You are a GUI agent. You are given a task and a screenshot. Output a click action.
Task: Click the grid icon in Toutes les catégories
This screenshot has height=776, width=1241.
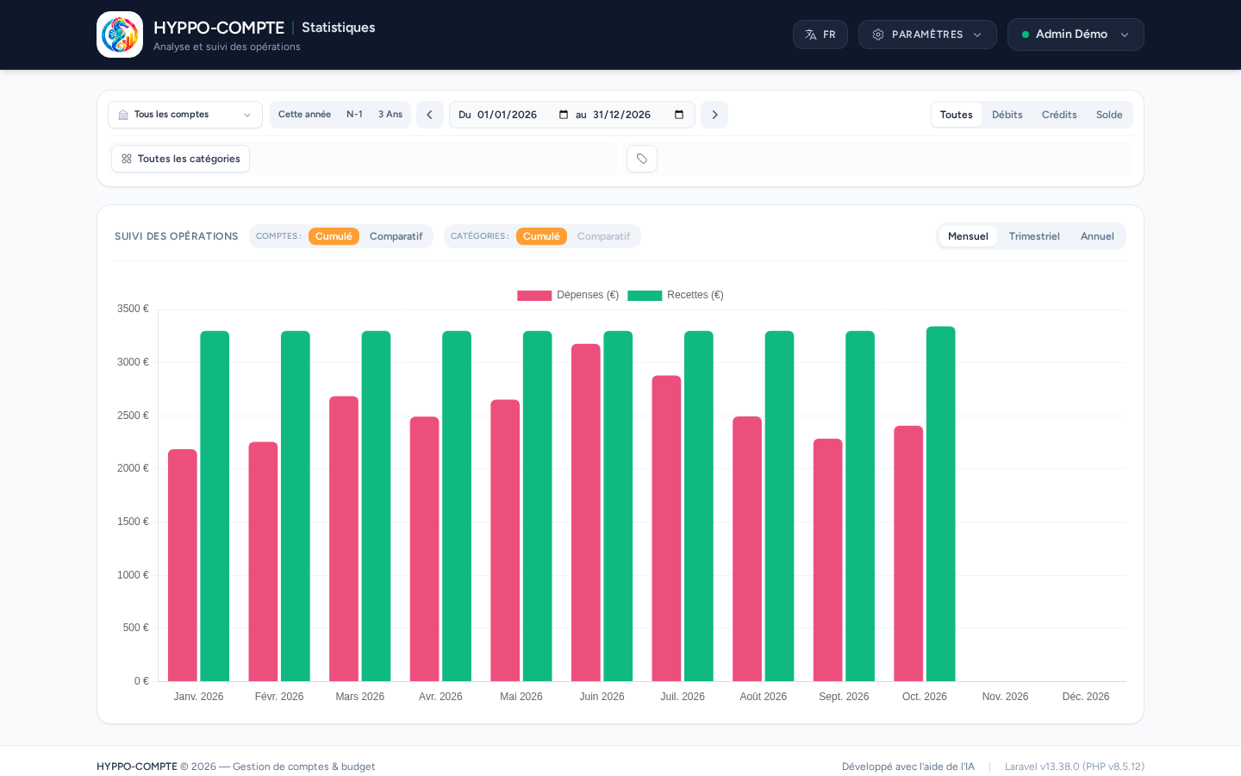127,159
